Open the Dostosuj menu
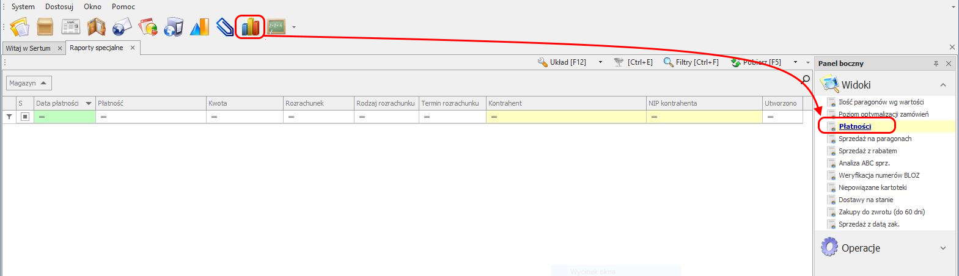The width and height of the screenshot is (959, 276). tap(59, 7)
